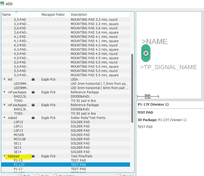This screenshot has height=176, width=204.
Task: Toggle the Description checkbox
Action: click(56, 175)
